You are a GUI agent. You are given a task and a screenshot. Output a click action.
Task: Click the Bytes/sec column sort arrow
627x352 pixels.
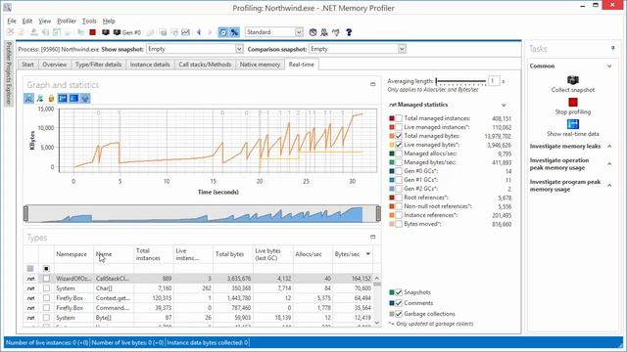tap(368, 254)
